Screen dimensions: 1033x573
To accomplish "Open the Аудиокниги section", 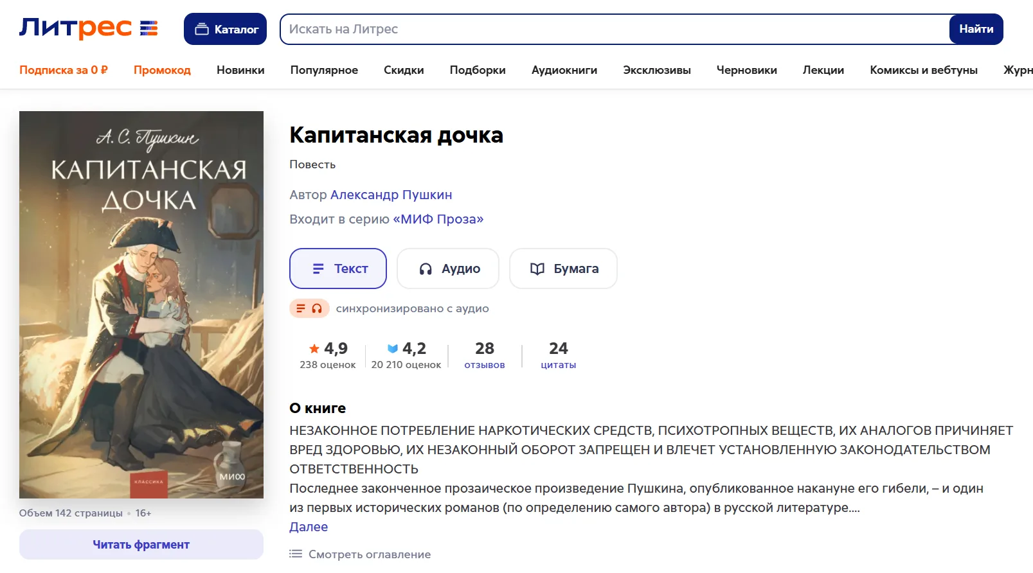I will (564, 70).
